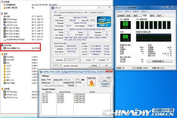Click the memory 7.30 GB gauge in Task Manager
This screenshot has height=118, width=177.
point(125,38)
